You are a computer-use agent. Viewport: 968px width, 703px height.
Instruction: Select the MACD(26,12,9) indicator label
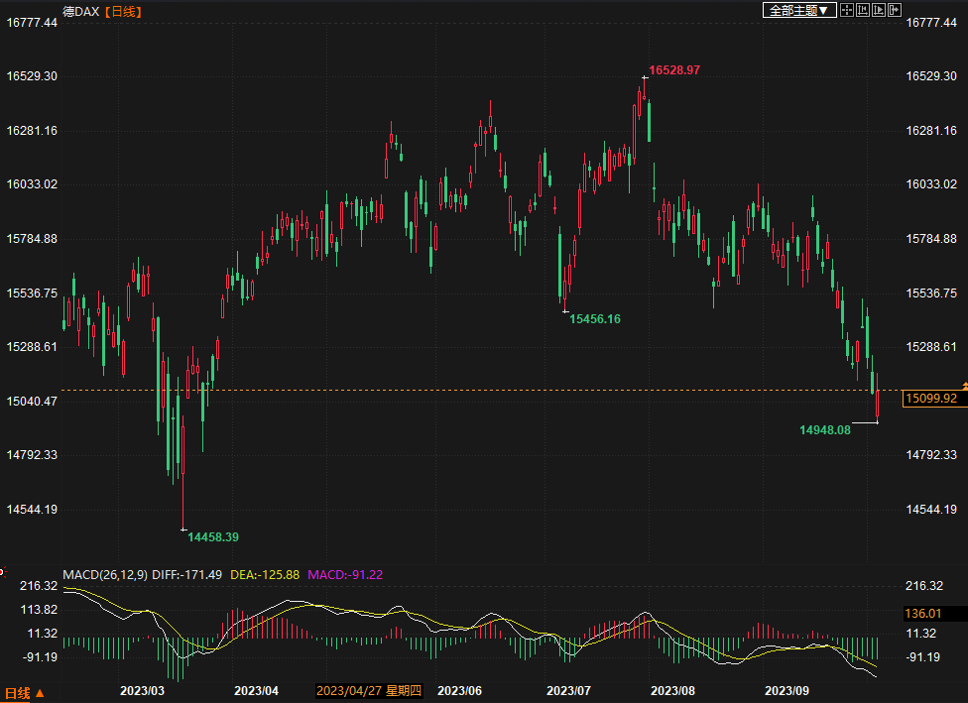click(x=105, y=574)
